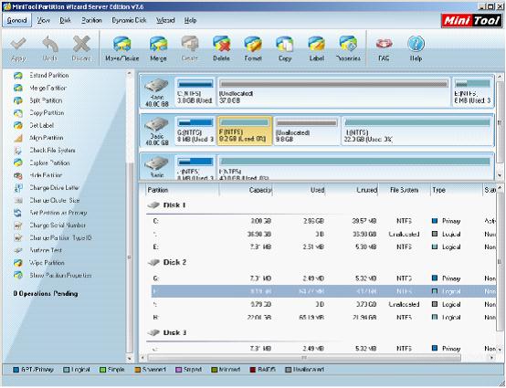Select the 37.0 GB Unallocated block
This screenshot has width=506, height=388.
coord(333,91)
